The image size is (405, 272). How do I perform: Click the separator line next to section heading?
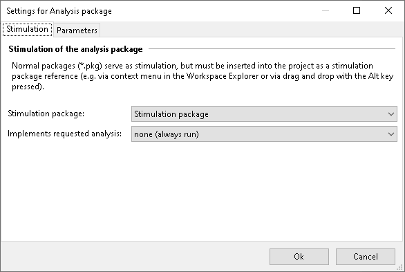[272, 48]
